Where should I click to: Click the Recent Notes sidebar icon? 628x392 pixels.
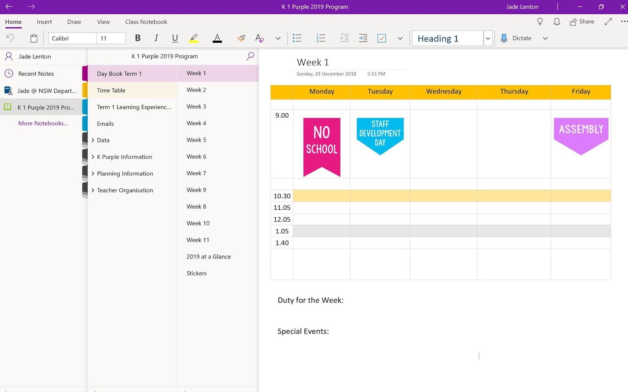point(9,74)
